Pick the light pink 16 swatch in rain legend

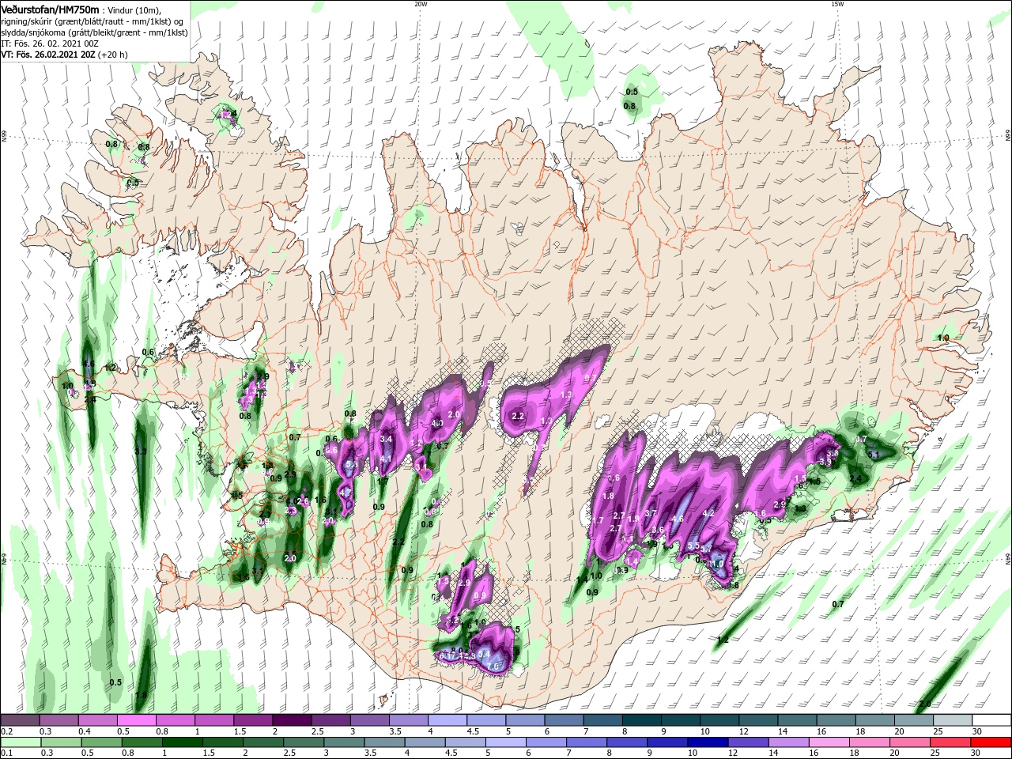tap(829, 742)
